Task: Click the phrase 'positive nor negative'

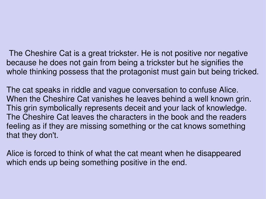Action: pos(211,54)
